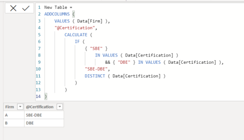Click the IF keyword on line 6

(x=77, y=42)
